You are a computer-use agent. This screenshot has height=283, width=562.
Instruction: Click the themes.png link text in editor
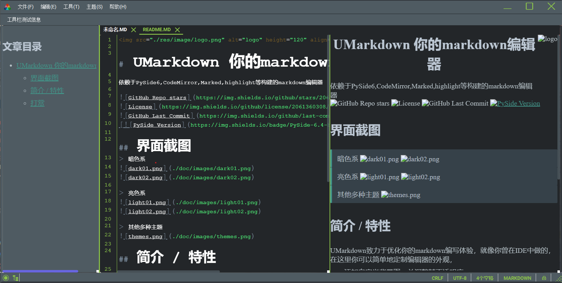145,237
